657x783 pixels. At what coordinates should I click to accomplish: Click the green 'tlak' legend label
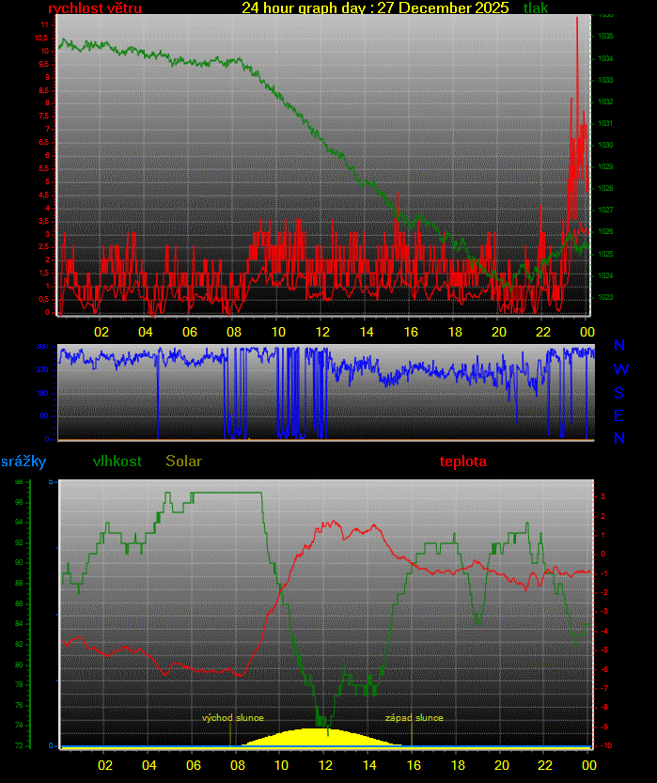pyautogui.click(x=536, y=8)
